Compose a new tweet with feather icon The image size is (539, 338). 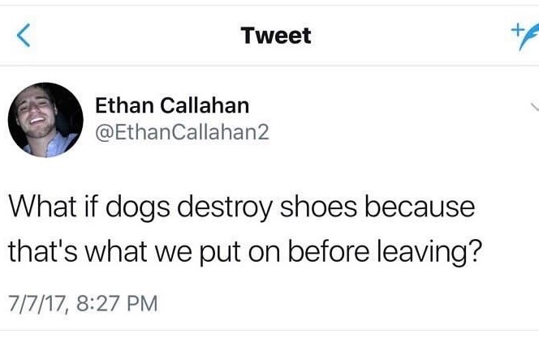pos(522,37)
